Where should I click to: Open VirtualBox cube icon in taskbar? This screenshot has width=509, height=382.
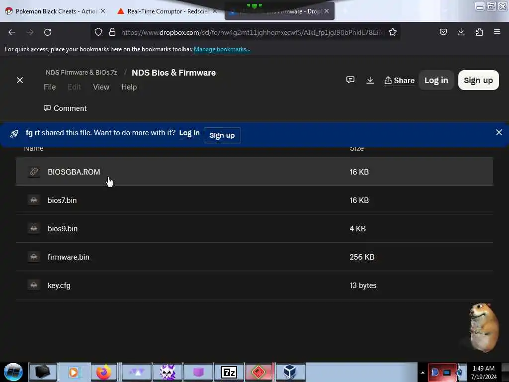click(290, 372)
